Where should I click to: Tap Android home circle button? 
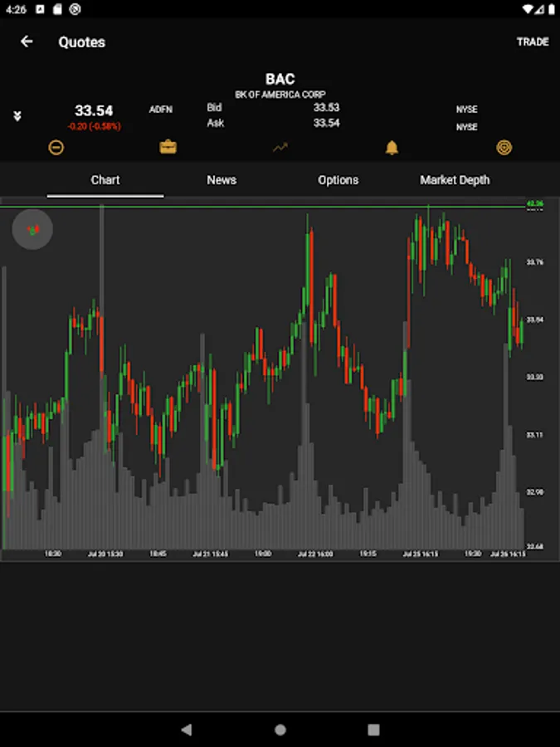280,730
